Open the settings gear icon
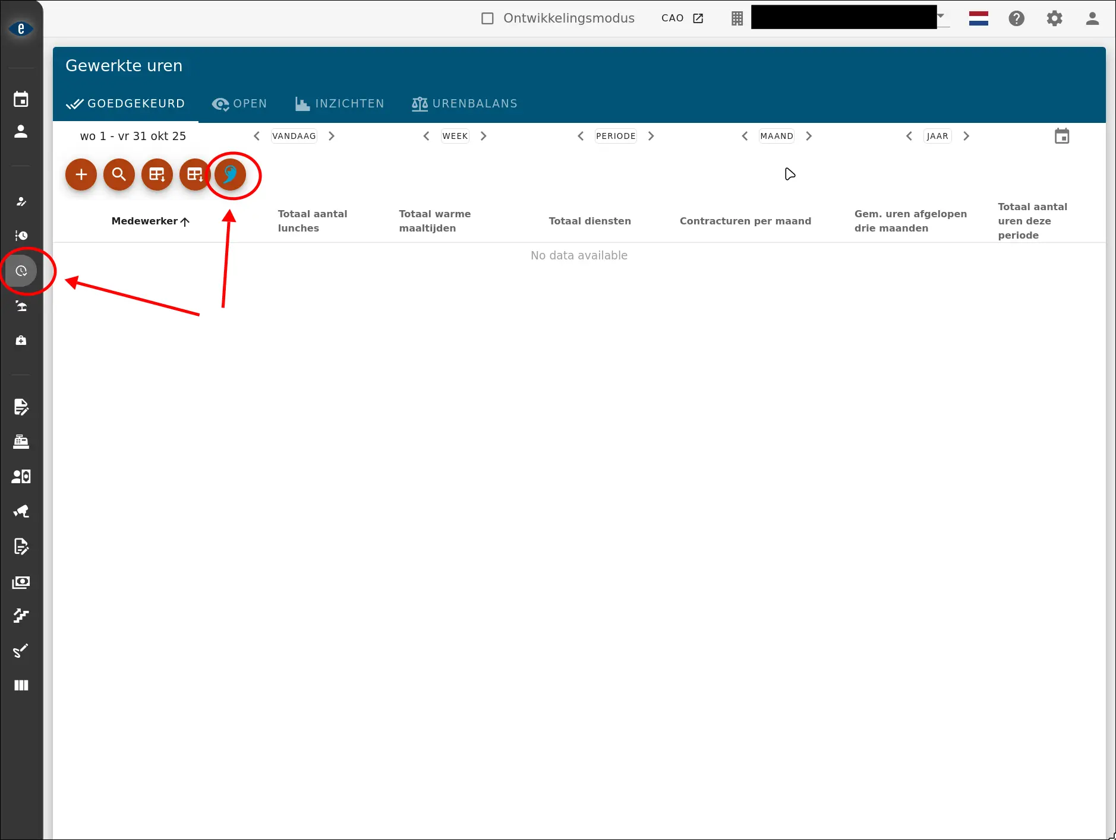 (1054, 18)
